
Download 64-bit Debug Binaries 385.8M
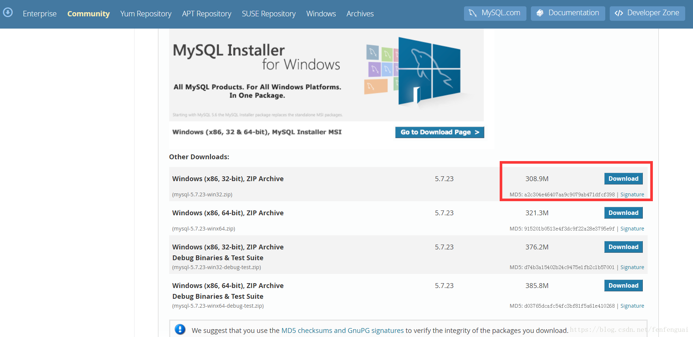click(623, 285)
